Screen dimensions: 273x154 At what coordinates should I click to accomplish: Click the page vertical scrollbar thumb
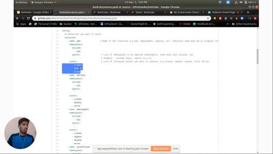click(258, 56)
